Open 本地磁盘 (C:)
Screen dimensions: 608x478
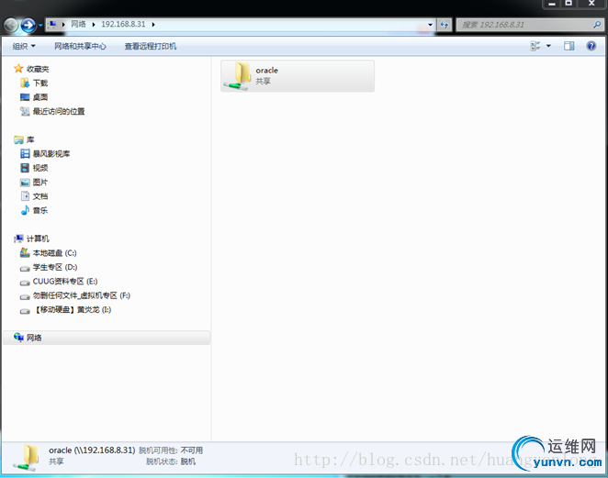[55, 253]
